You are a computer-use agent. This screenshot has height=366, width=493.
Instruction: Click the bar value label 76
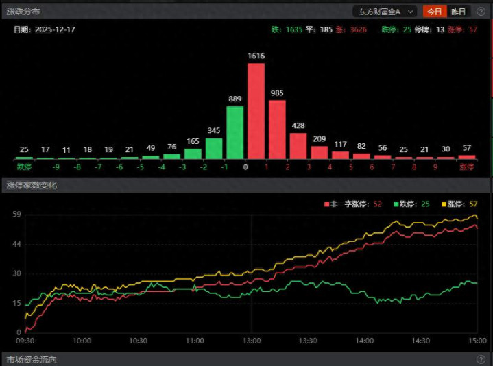(171, 147)
